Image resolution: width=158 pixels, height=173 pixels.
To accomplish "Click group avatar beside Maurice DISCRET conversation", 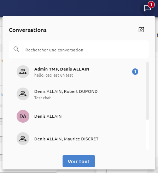I will pyautogui.click(x=23, y=139).
